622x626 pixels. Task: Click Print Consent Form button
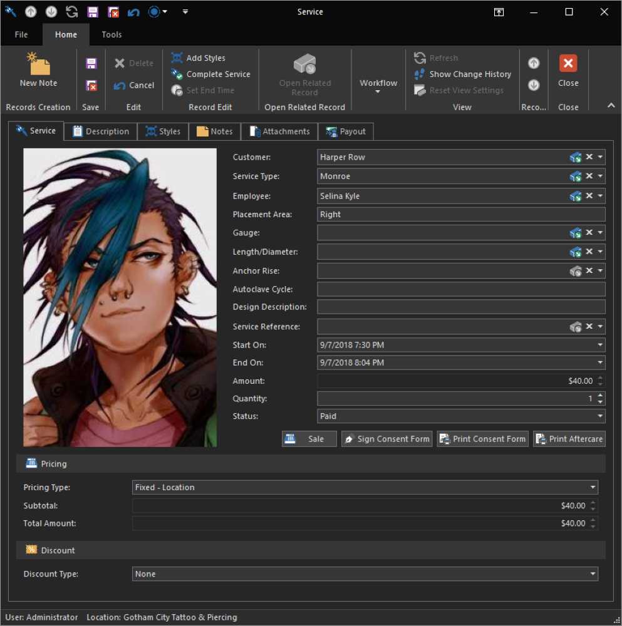[x=482, y=439]
